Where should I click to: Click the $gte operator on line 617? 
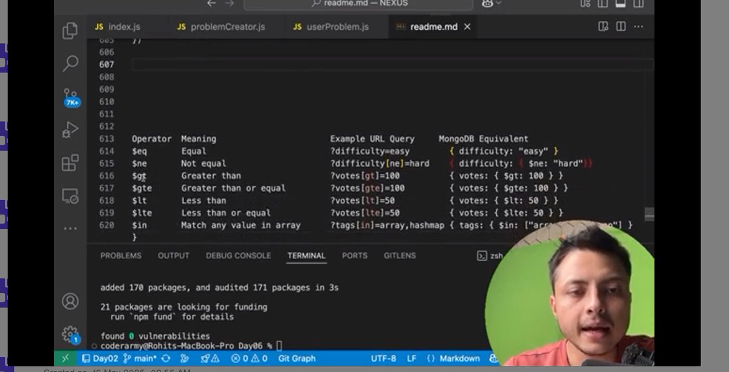click(142, 188)
